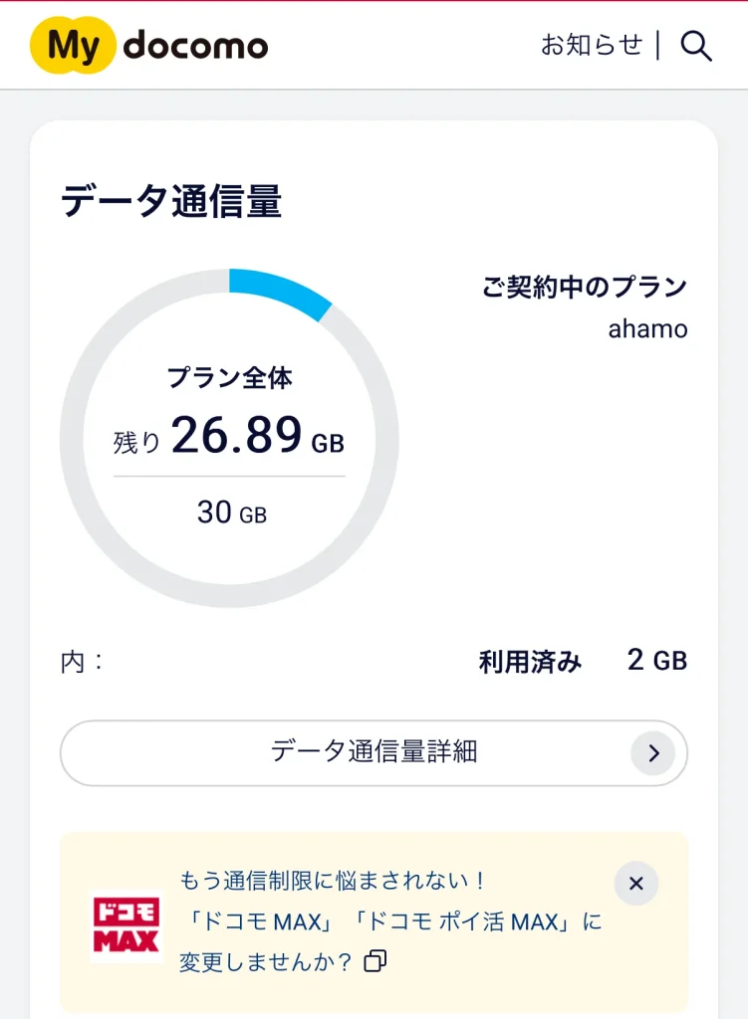Click the プラン全体 label inside the ring
Viewport: 748px width, 1019px height.
point(229,378)
